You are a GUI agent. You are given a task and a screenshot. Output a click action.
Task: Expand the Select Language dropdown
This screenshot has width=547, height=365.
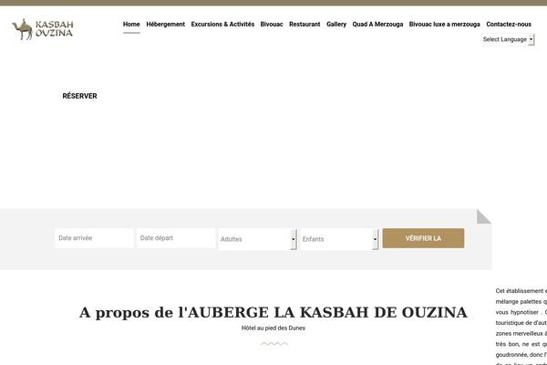tap(508, 39)
